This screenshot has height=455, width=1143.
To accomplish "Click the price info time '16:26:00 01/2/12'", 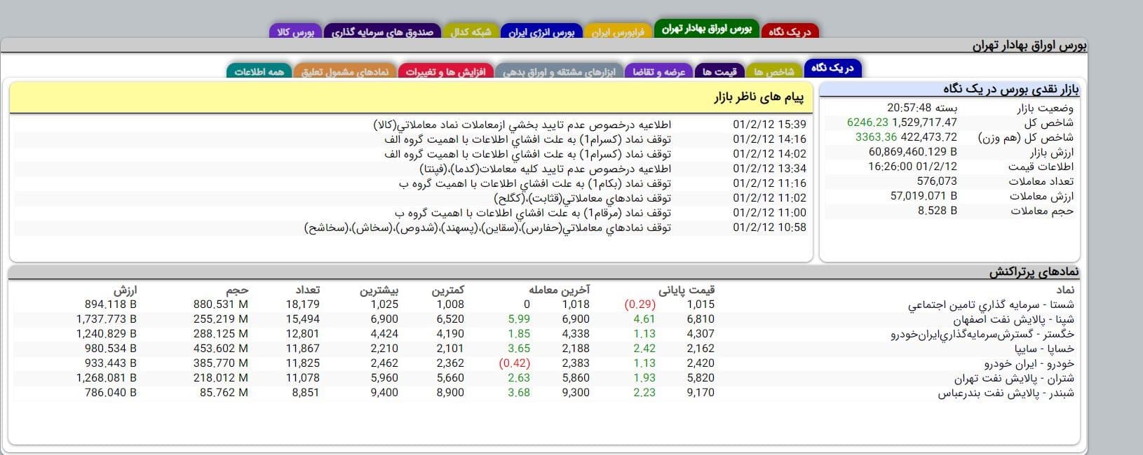I will point(912,167).
